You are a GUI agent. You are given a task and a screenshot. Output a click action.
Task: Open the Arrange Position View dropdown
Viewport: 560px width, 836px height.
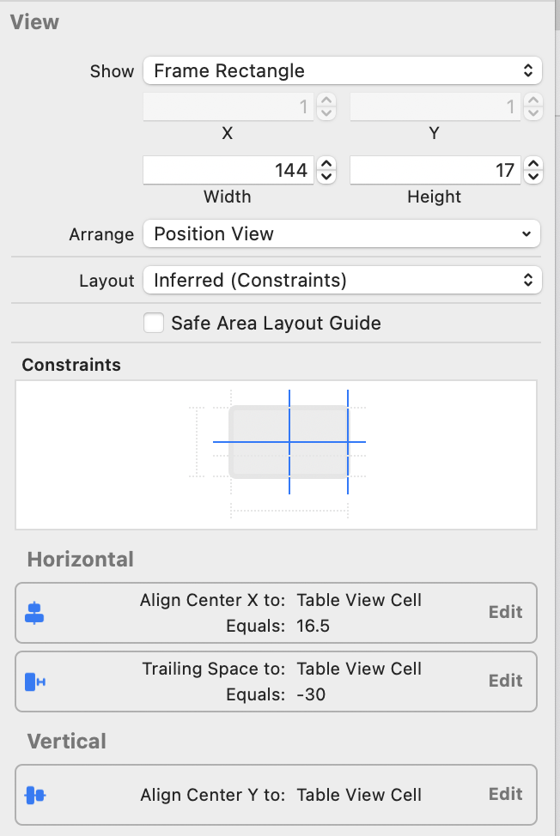coord(342,233)
